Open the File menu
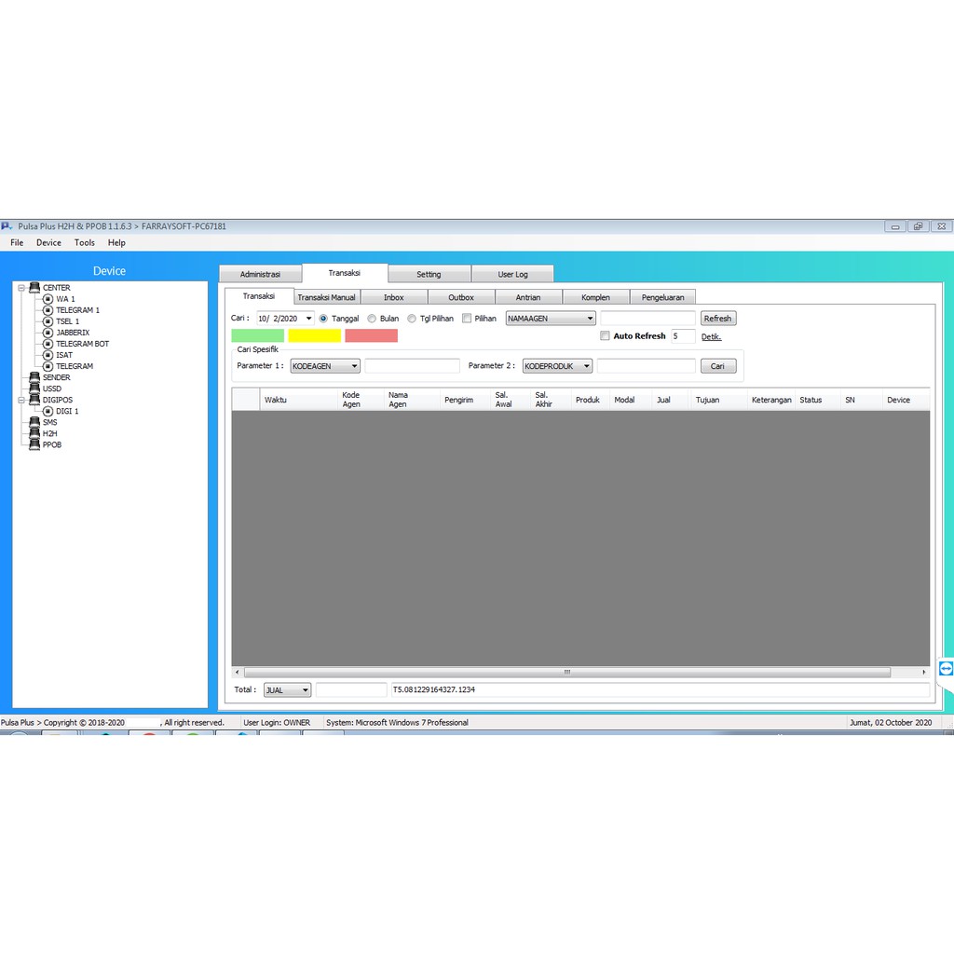The width and height of the screenshot is (954, 954). pyautogui.click(x=17, y=243)
